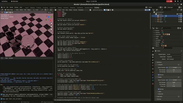Expand the Volumes panel
The width and height of the screenshot is (183, 103).
coord(159,99)
